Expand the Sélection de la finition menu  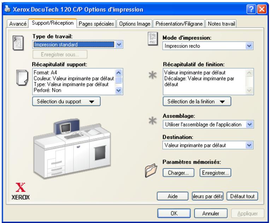(x=197, y=101)
